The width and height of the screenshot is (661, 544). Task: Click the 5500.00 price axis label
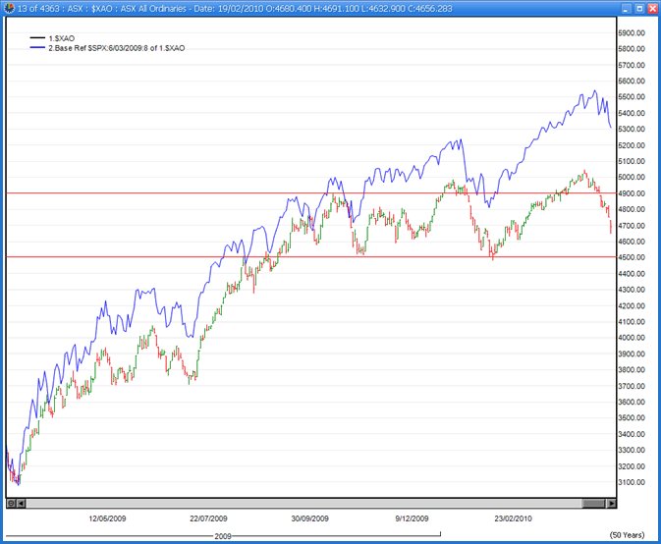(x=632, y=97)
